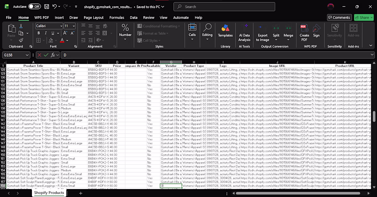Switch to the WPS PDF tab
Image resolution: width=377 pixels, height=197 pixels.
tap(41, 18)
